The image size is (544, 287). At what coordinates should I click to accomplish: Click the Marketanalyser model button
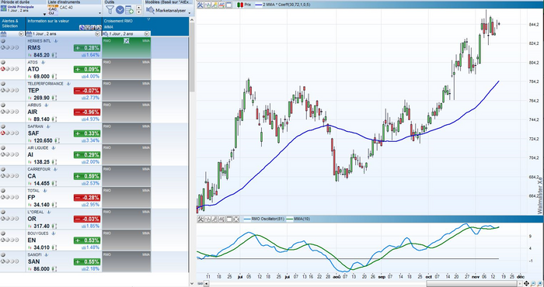coord(166,10)
